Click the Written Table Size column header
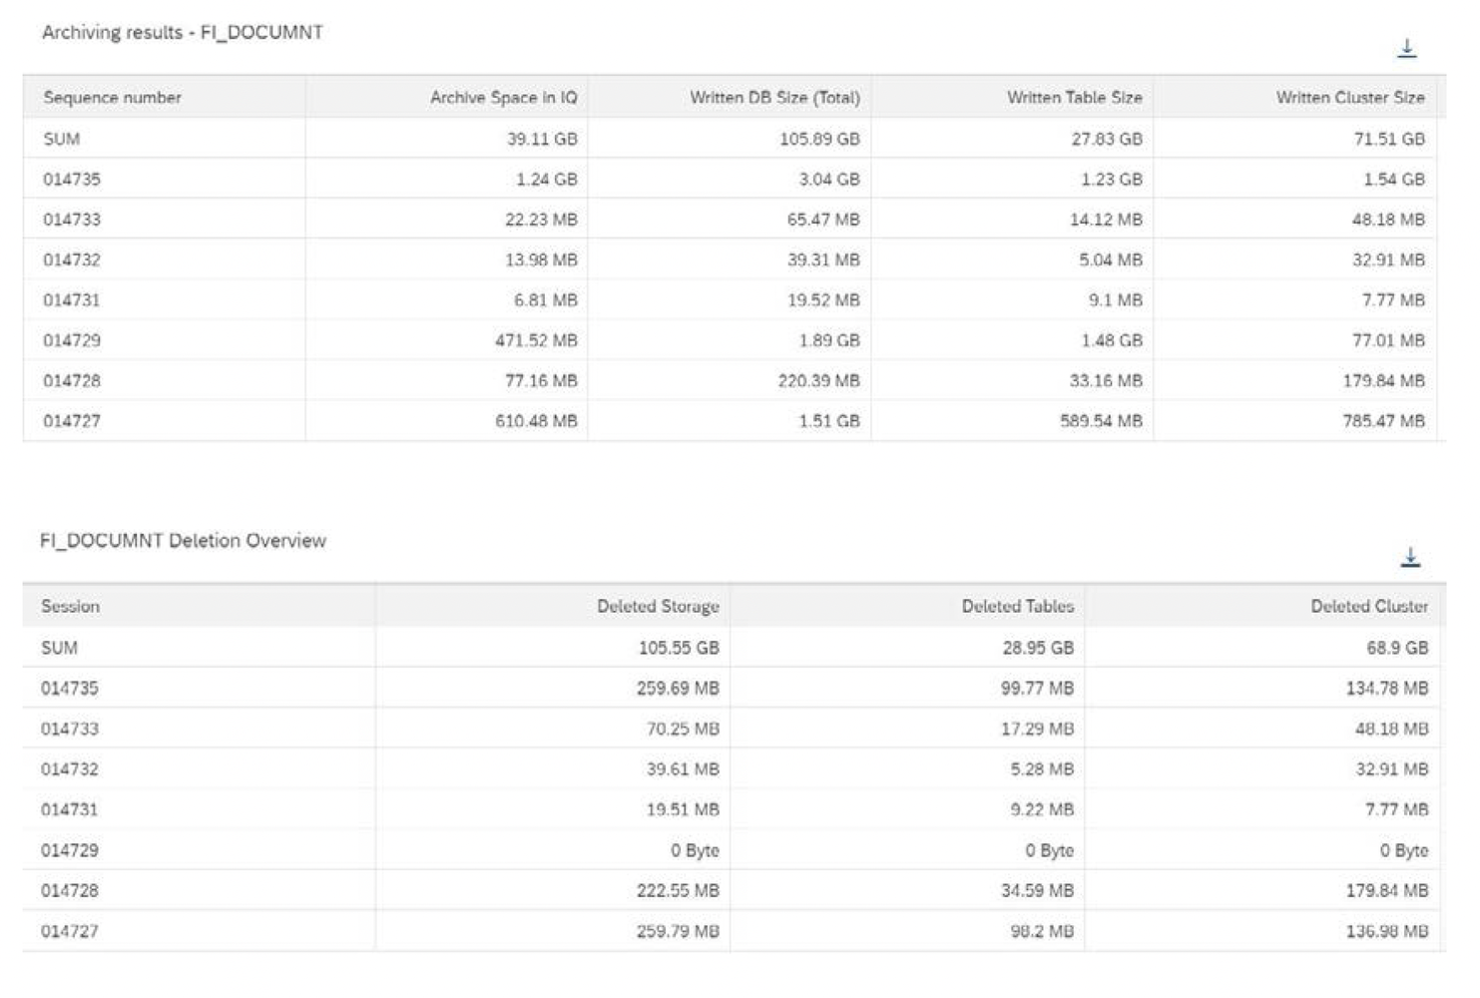1480x998 pixels. (x=1074, y=98)
